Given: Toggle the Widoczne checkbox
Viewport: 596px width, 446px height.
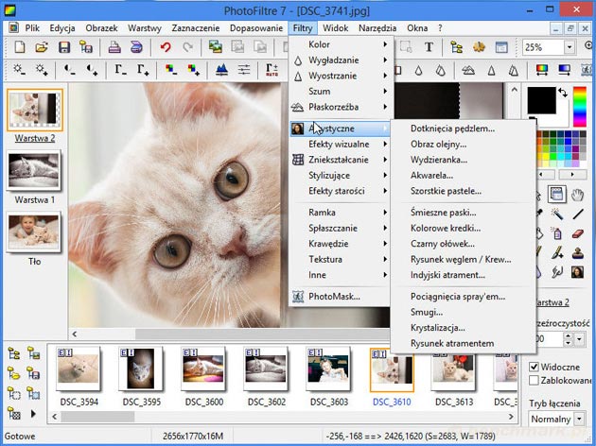Looking at the screenshot, I should [x=535, y=367].
